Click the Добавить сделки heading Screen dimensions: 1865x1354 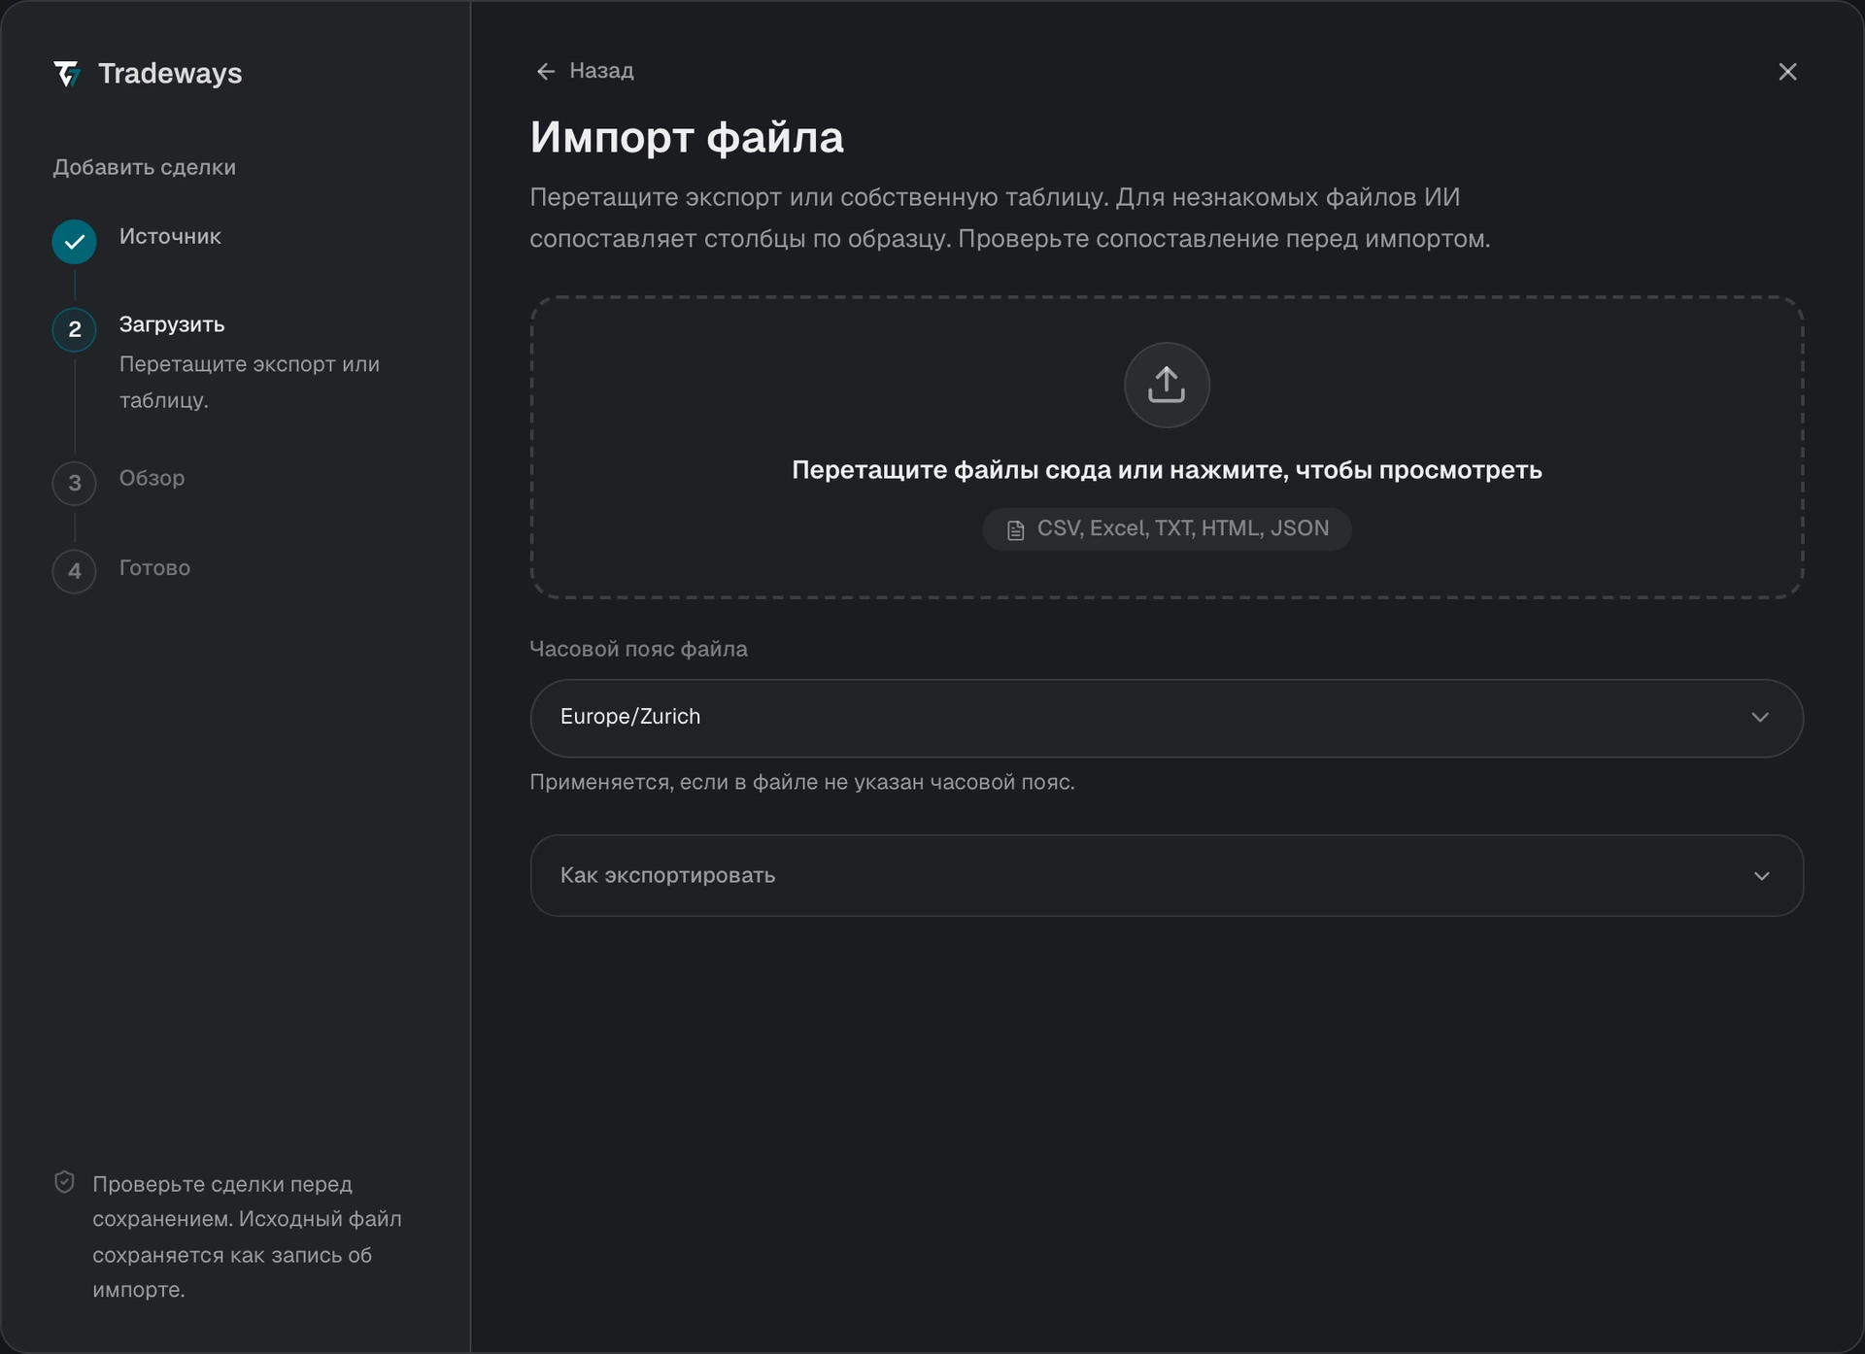[144, 167]
